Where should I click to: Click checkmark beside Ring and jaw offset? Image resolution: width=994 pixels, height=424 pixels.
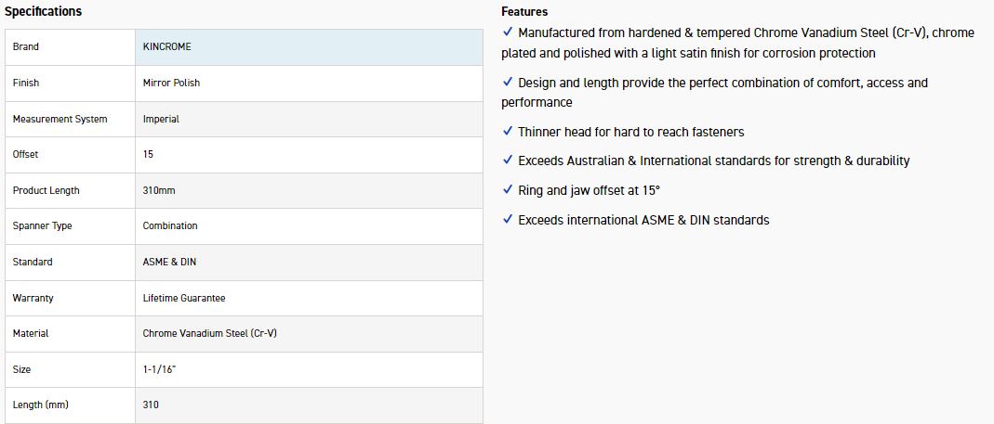click(x=508, y=190)
